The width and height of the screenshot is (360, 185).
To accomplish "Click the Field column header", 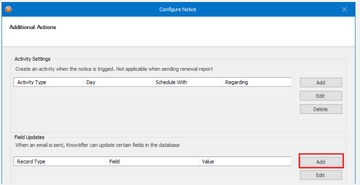I will 152,161.
